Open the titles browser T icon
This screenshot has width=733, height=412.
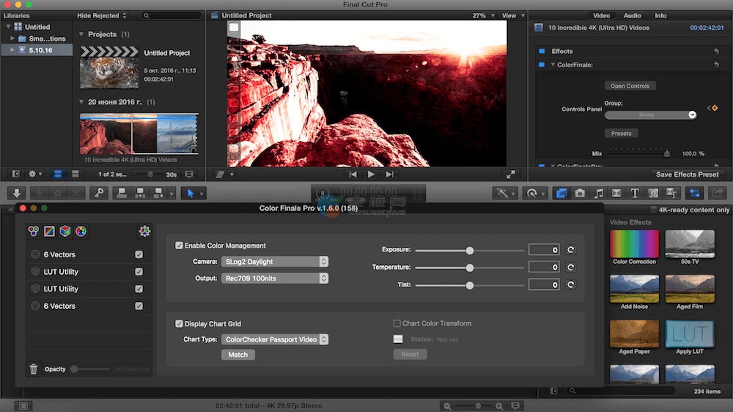[x=635, y=193]
